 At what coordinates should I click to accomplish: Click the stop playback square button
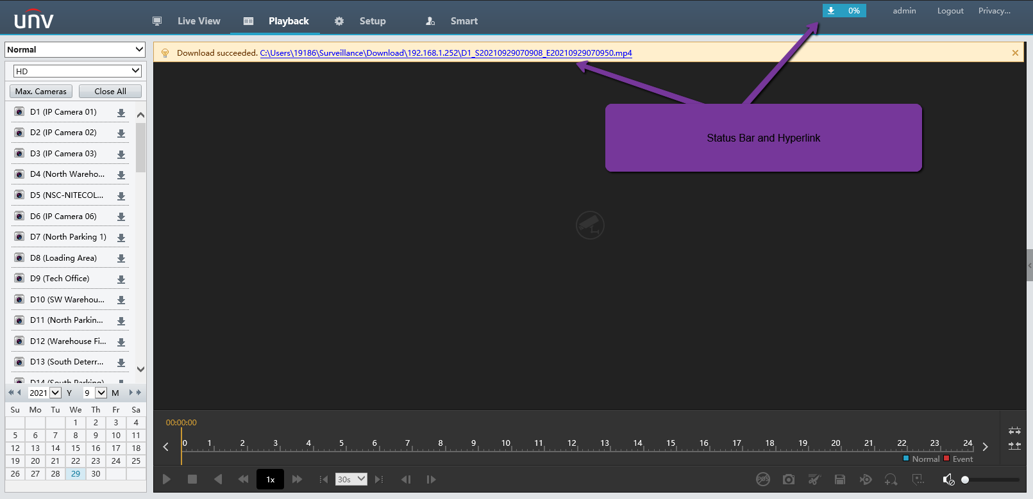point(192,479)
